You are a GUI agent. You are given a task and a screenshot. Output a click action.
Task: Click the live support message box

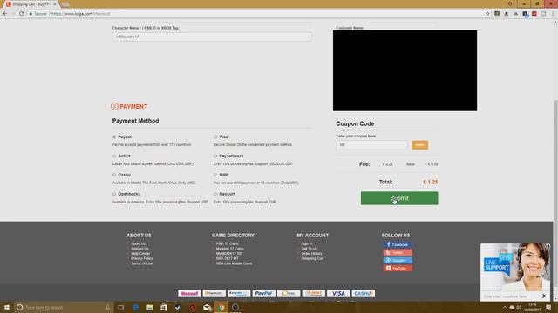(x=509, y=296)
